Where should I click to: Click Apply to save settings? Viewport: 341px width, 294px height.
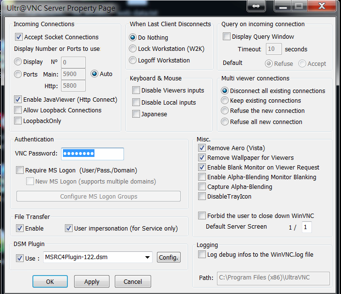click(92, 281)
